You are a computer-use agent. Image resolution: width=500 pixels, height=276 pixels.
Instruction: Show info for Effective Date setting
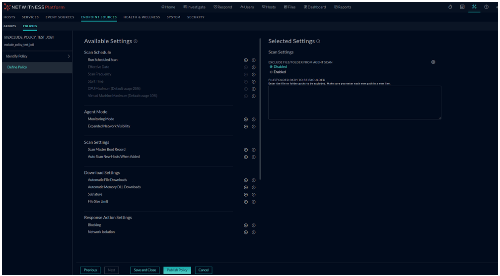tap(254, 67)
